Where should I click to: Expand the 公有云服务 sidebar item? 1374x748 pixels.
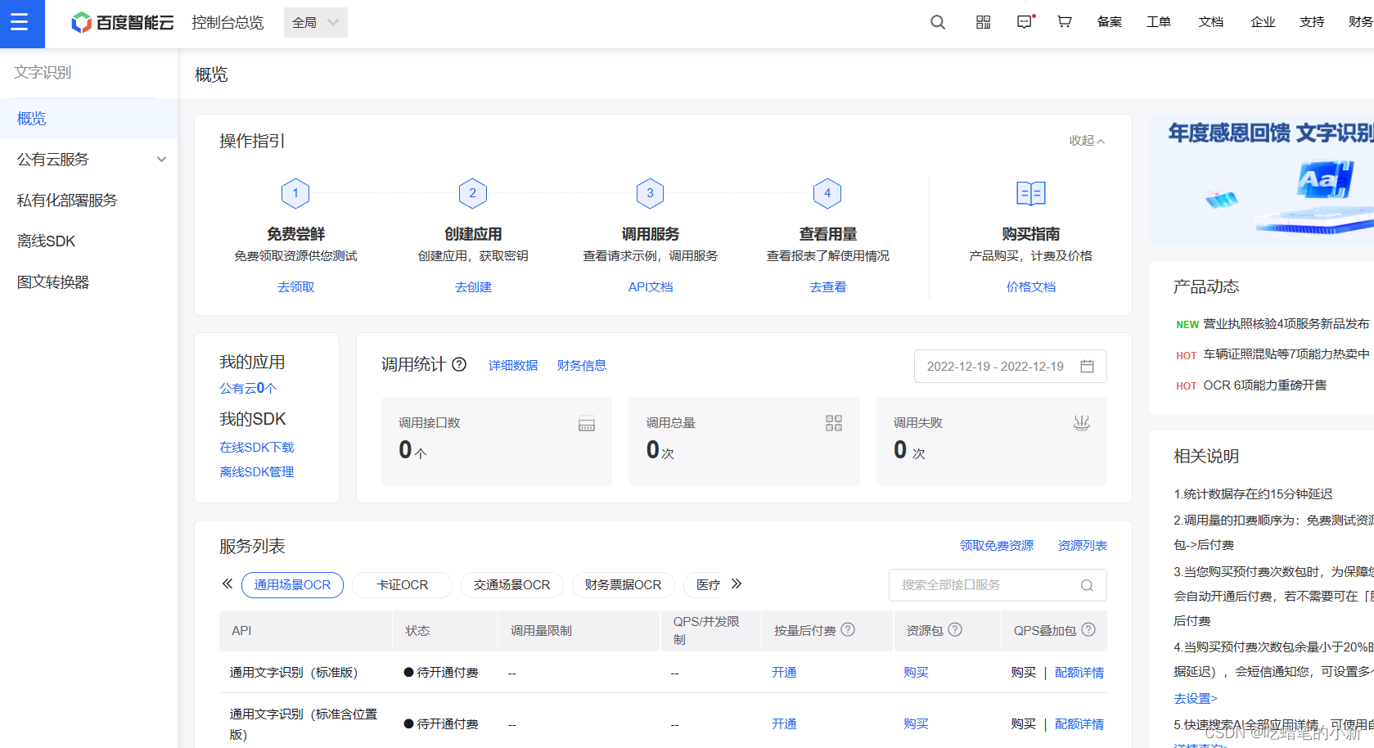click(x=88, y=160)
